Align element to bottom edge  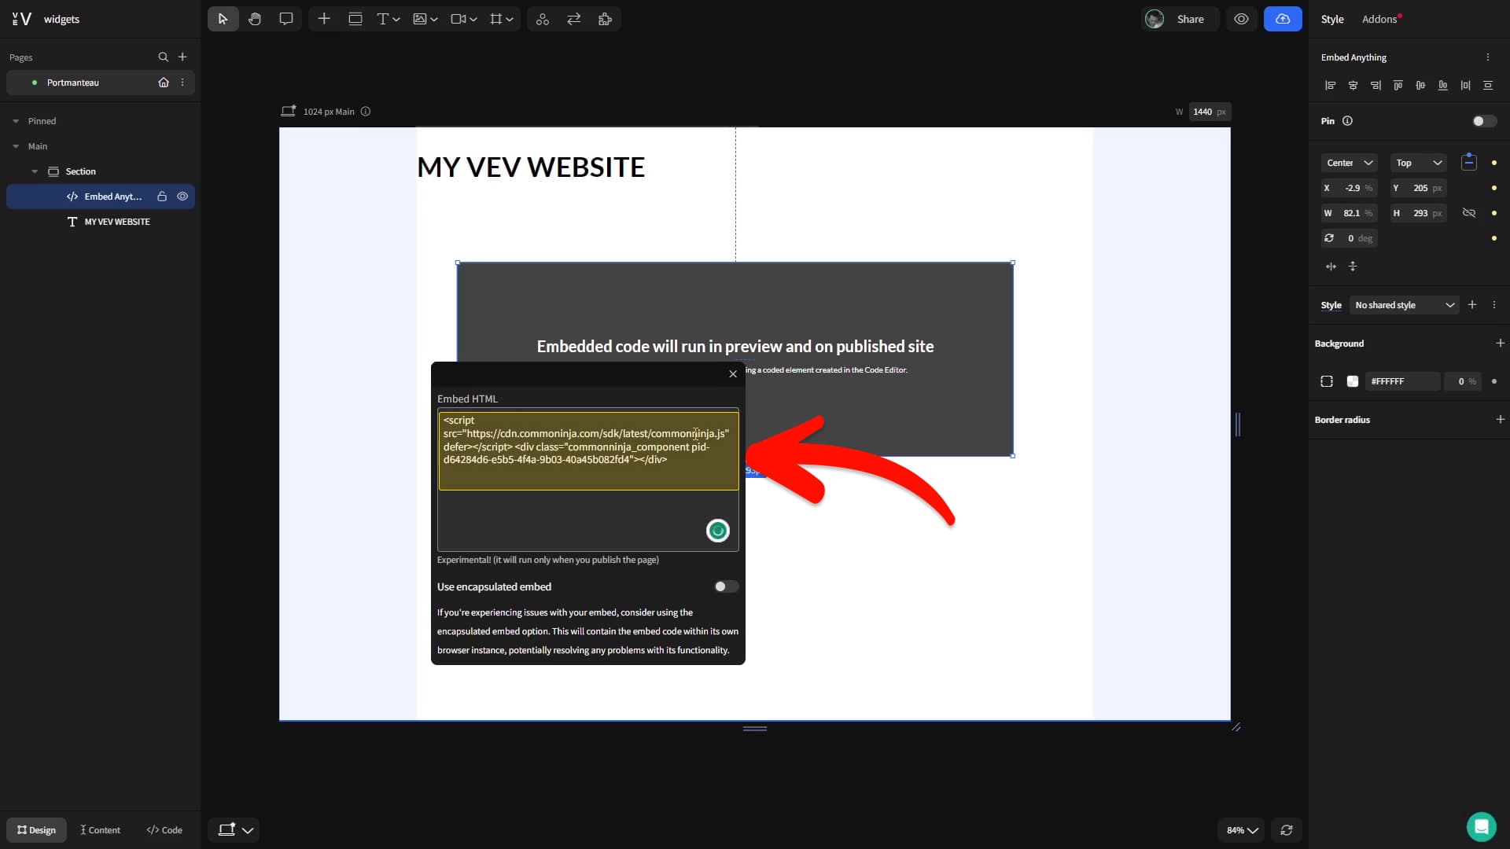click(1442, 85)
